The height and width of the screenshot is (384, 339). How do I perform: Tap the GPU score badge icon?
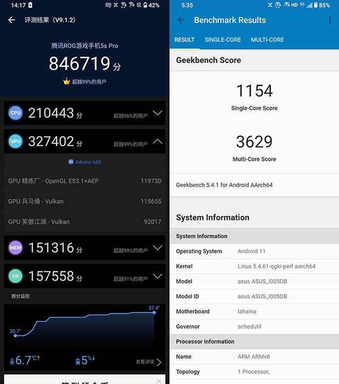[x=15, y=141]
